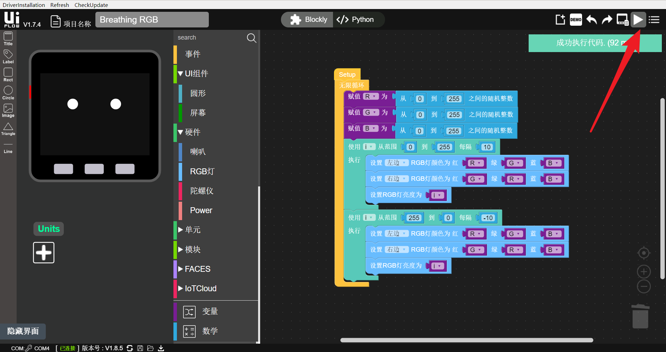
Task: Open the DriverInstallation menu
Action: coord(24,5)
